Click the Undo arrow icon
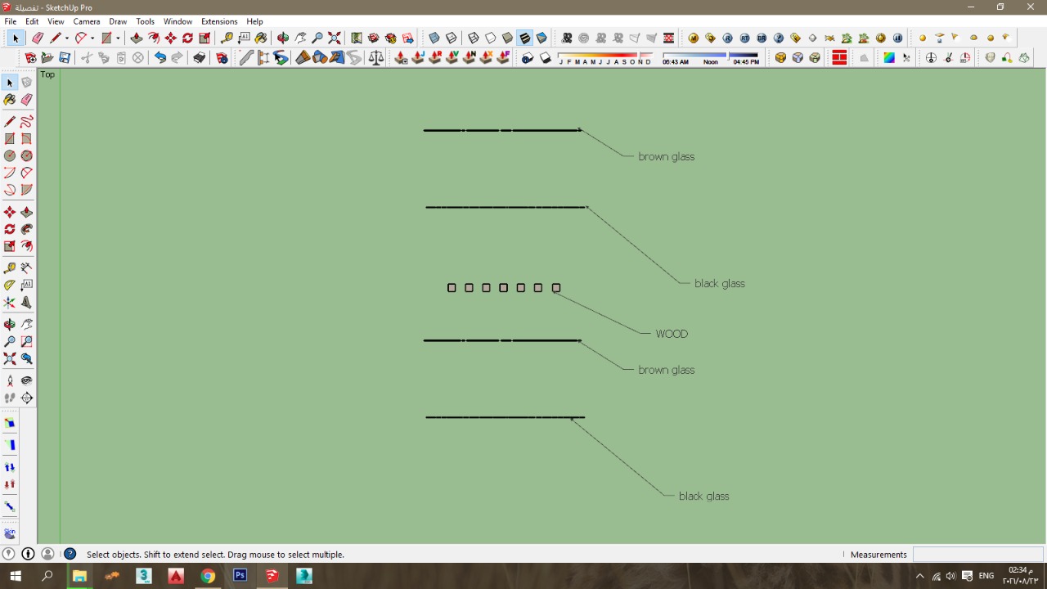The image size is (1047, 589). tap(160, 58)
